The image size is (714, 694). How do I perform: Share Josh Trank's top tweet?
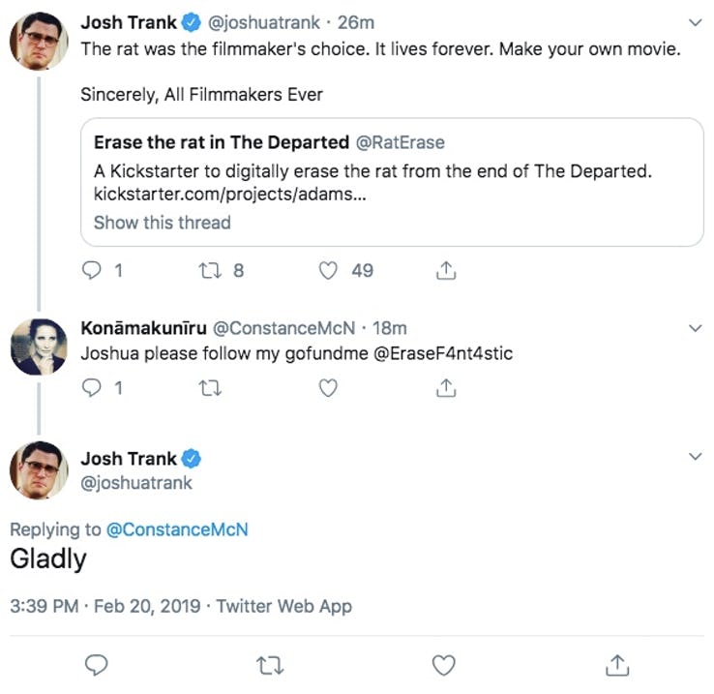pos(446,271)
